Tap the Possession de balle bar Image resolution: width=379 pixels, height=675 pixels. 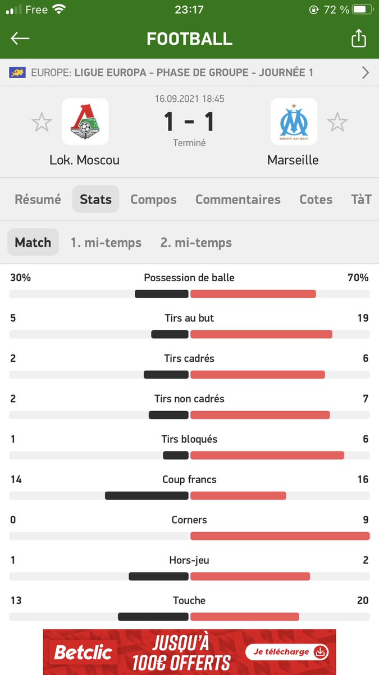coord(190,294)
